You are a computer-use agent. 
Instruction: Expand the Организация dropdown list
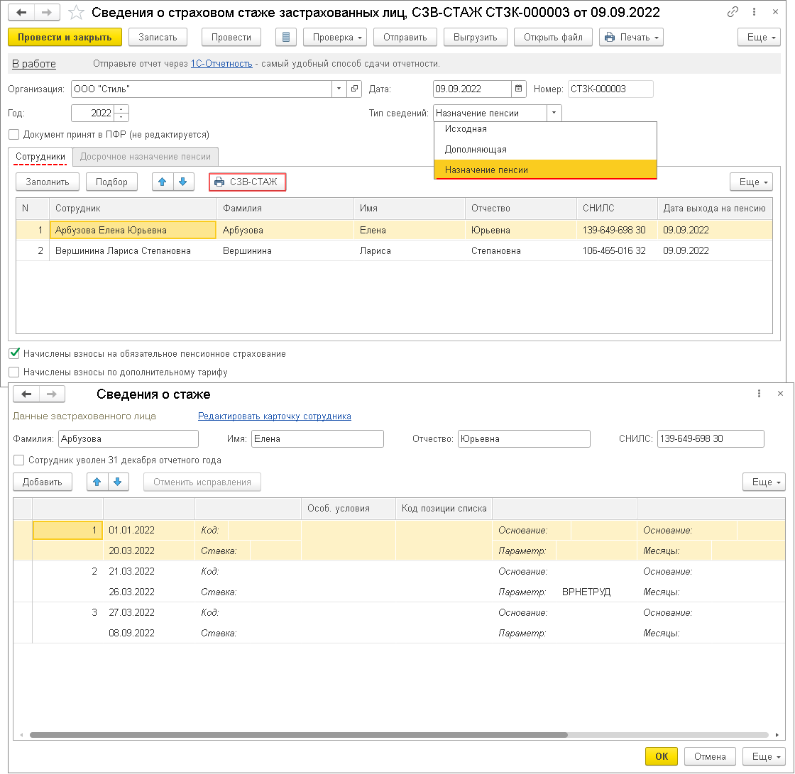click(339, 89)
